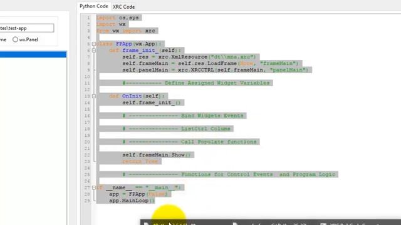
Task: Click the 'Call Populate functions' comment
Action: [190, 142]
